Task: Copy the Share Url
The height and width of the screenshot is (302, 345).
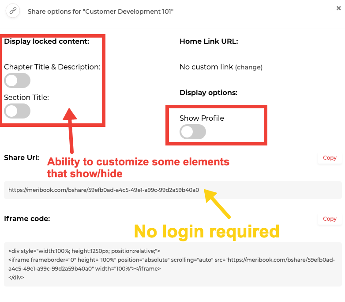Action: (330, 158)
